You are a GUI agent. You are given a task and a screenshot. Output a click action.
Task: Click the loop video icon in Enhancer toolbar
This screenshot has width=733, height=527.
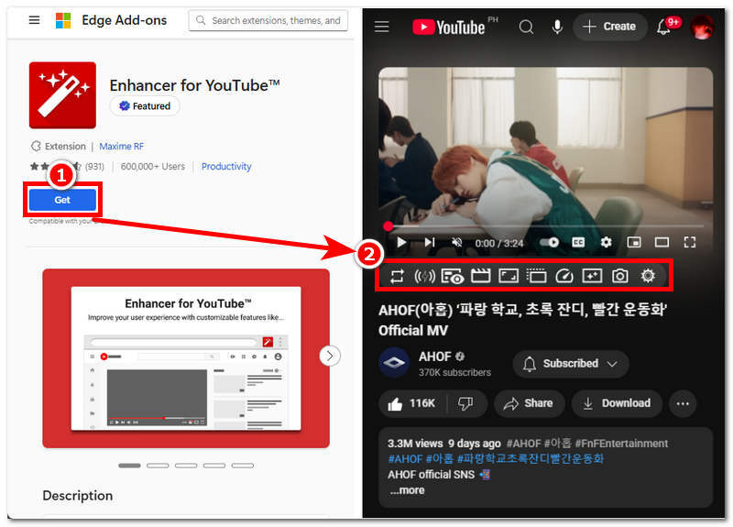pyautogui.click(x=397, y=276)
